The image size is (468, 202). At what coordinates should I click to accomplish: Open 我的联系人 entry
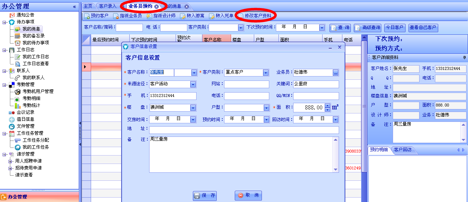[x=33, y=78]
